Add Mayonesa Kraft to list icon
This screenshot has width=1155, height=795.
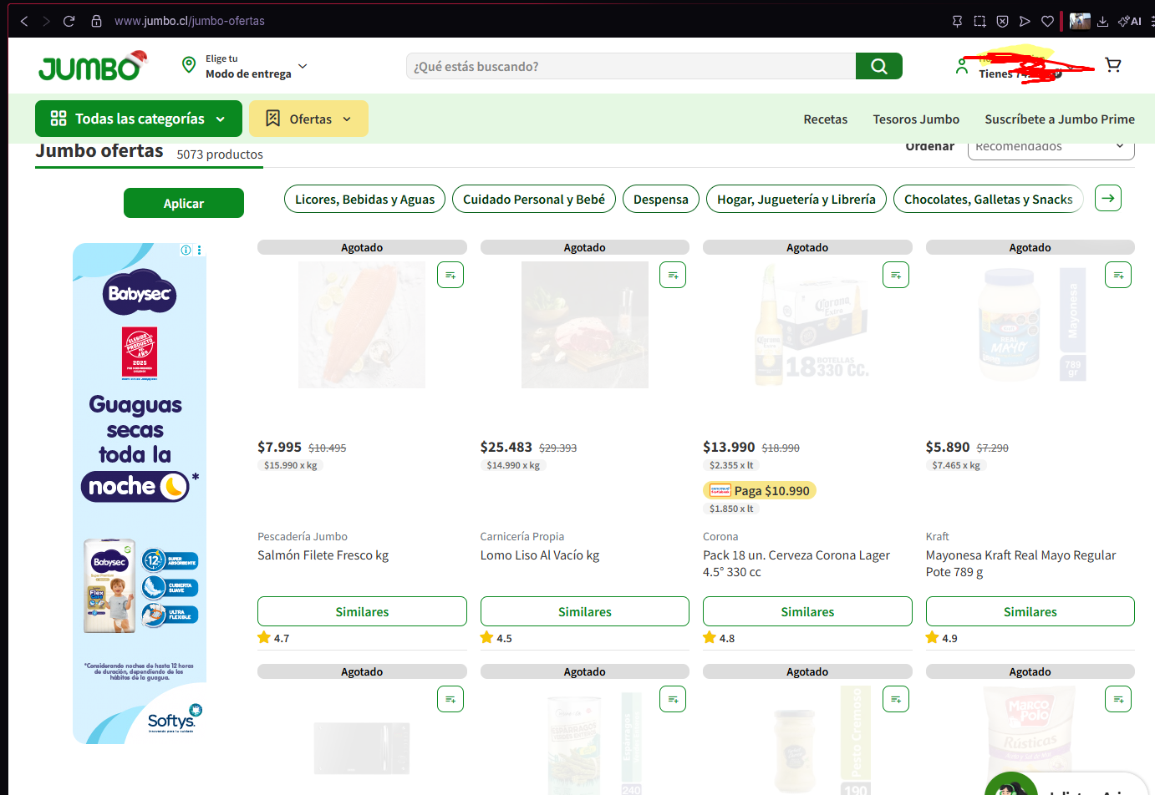[1118, 275]
